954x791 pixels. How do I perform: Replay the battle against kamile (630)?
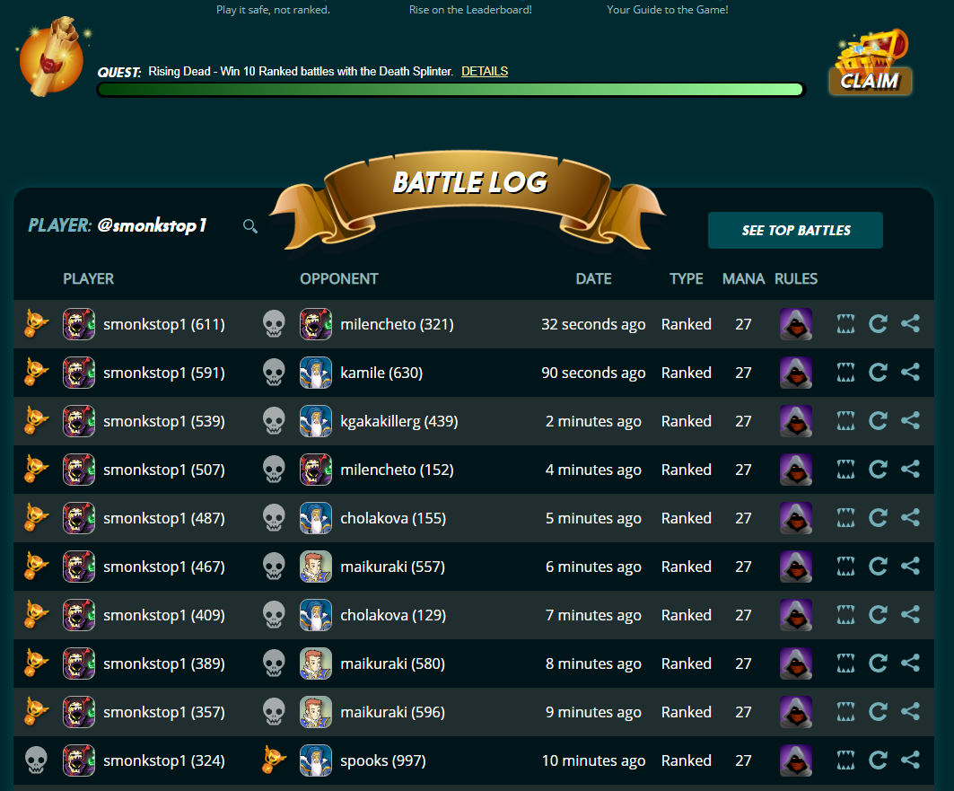click(x=878, y=373)
